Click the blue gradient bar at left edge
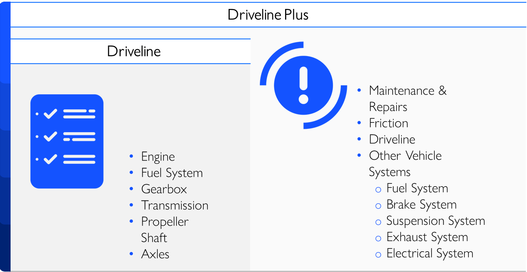Screen dimensions: 527x272 click(5, 137)
